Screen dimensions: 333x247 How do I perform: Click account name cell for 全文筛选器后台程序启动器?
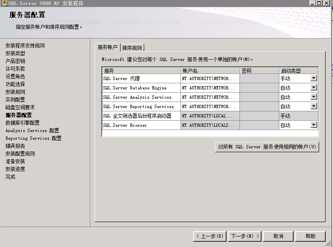click(x=210, y=116)
